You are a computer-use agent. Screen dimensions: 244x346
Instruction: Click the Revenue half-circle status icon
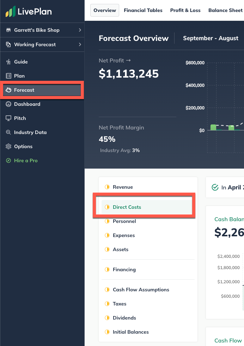pyautogui.click(x=107, y=187)
